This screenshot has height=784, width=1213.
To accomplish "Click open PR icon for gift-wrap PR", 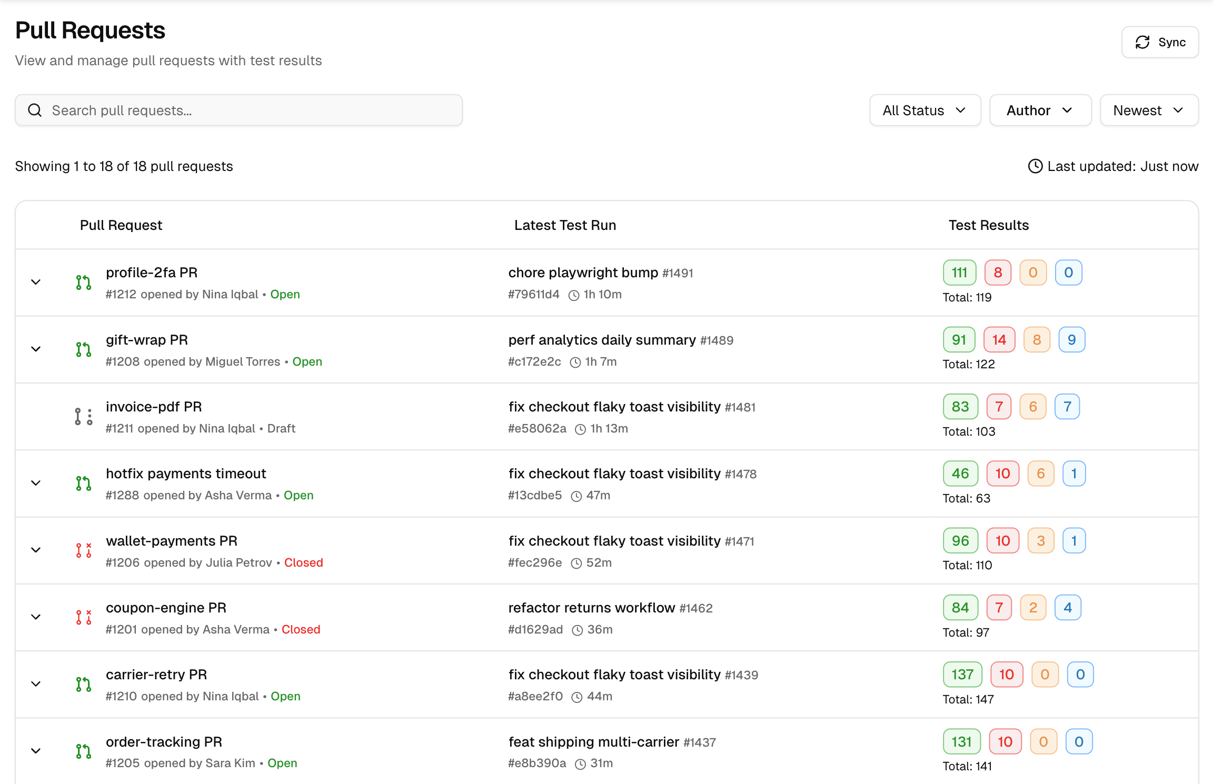I will [x=83, y=349].
